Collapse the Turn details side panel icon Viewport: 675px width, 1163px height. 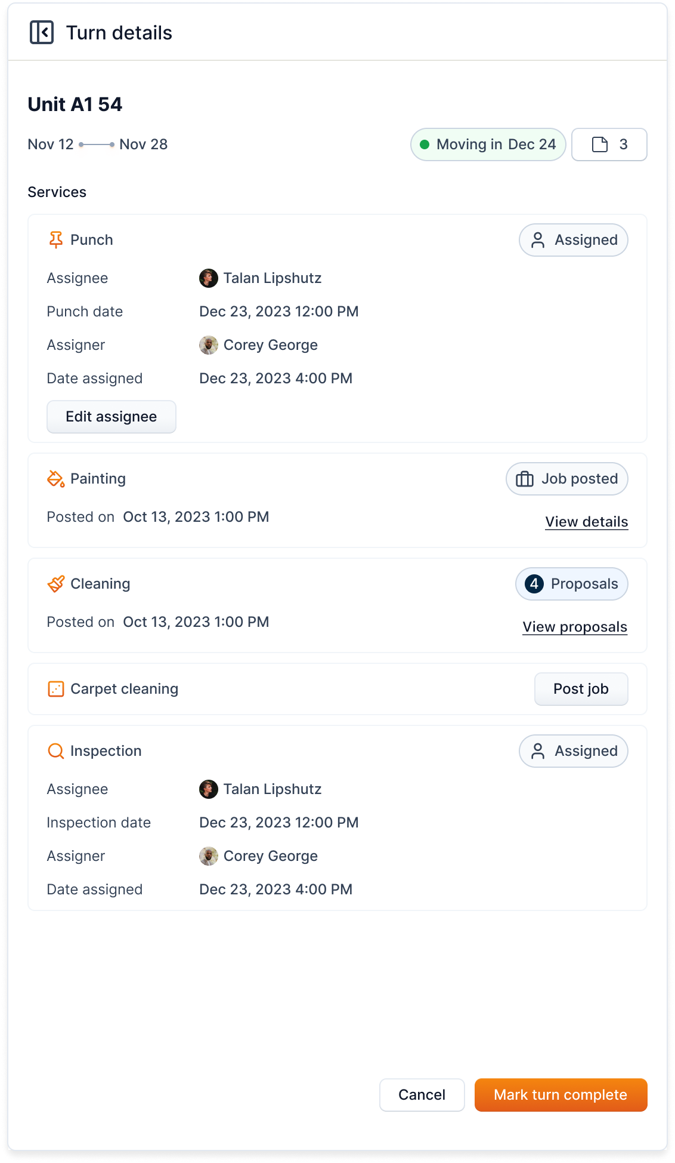coord(42,33)
